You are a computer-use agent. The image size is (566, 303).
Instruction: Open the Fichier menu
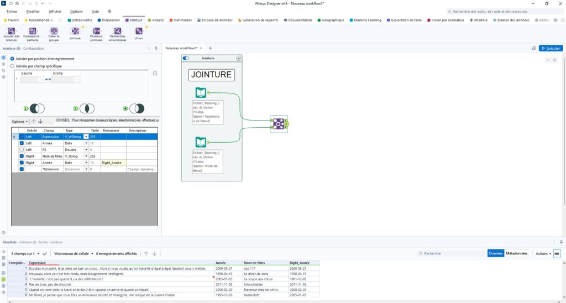click(x=12, y=12)
